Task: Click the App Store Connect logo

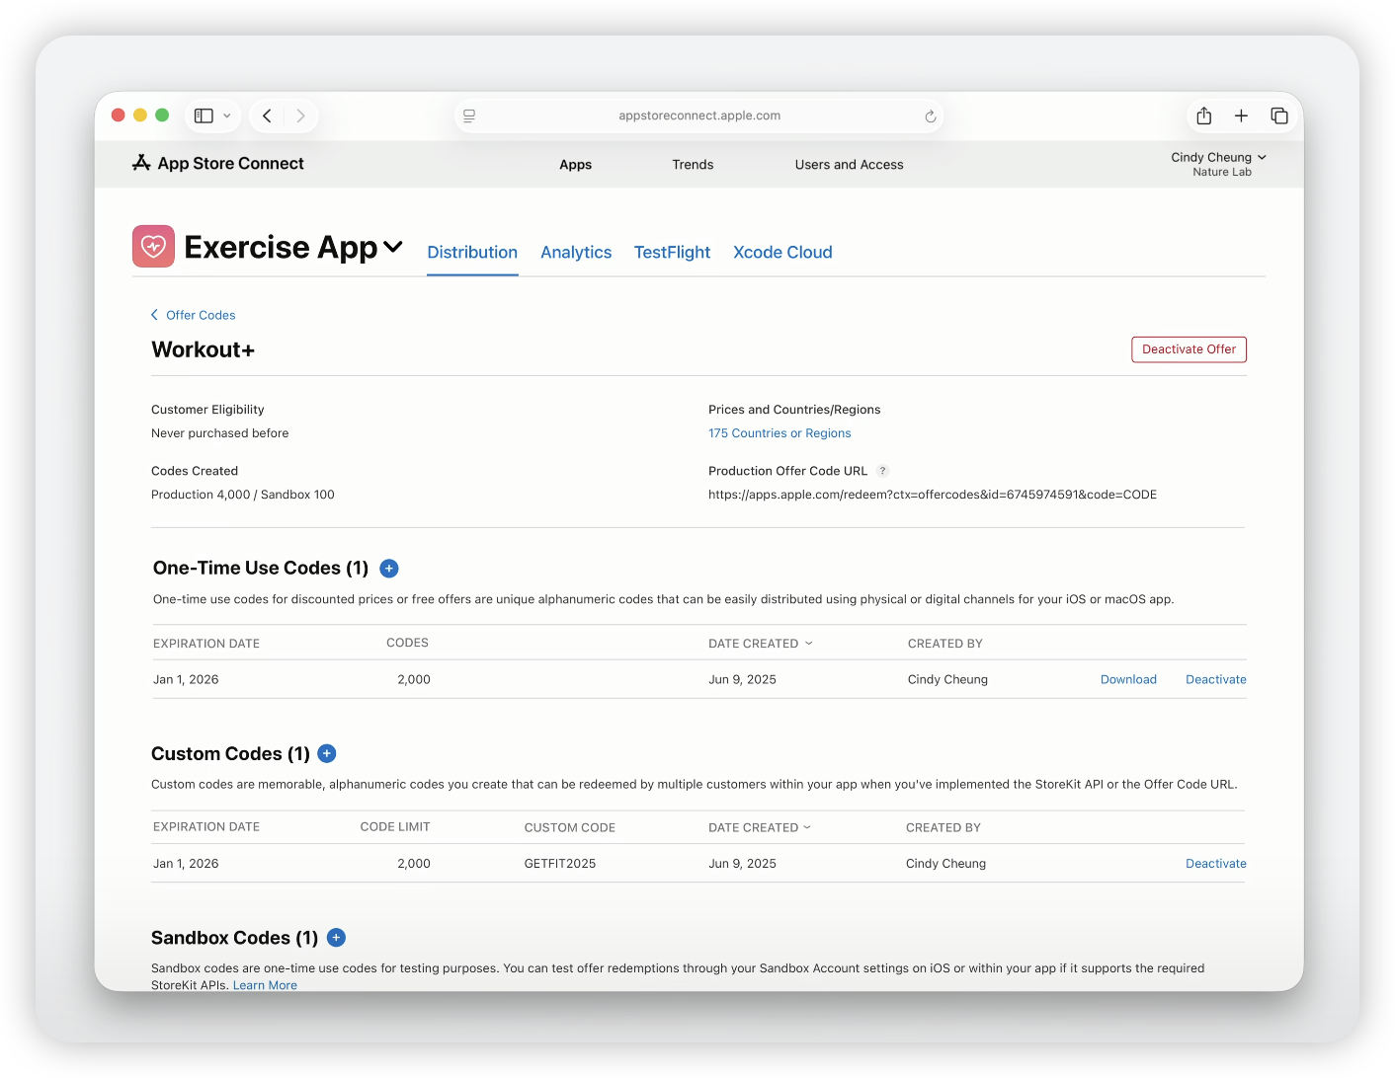Action: (218, 164)
